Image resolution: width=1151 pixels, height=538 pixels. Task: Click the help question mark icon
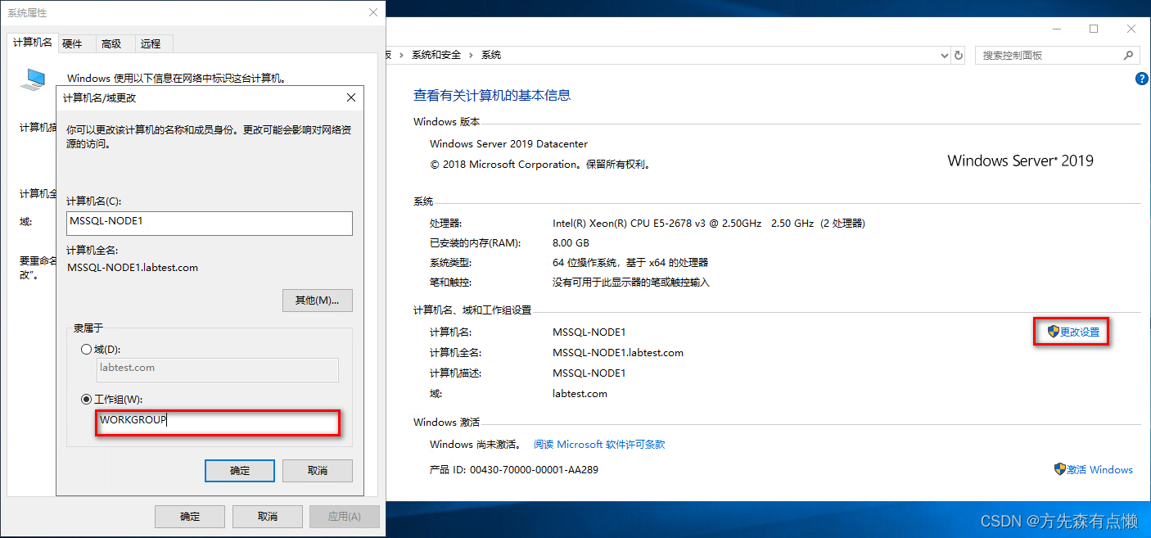(x=1142, y=79)
